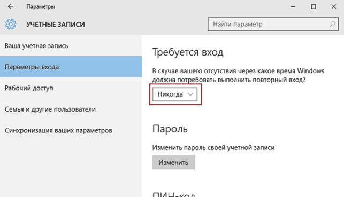Screen dimensions: 344x197
Task: Minimize the Параметры window
Action: (x=293, y=6)
